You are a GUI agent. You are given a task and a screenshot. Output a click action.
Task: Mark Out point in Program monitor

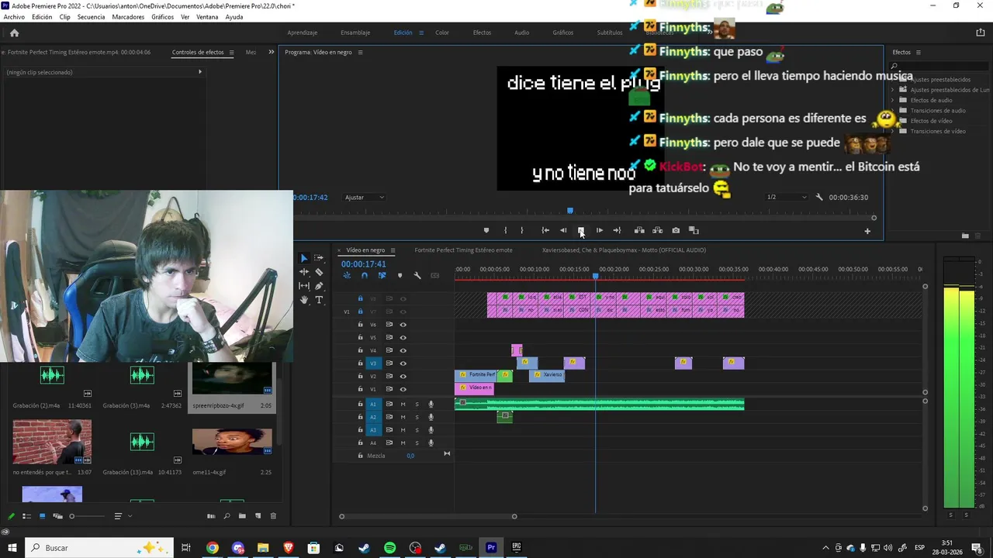coord(521,230)
